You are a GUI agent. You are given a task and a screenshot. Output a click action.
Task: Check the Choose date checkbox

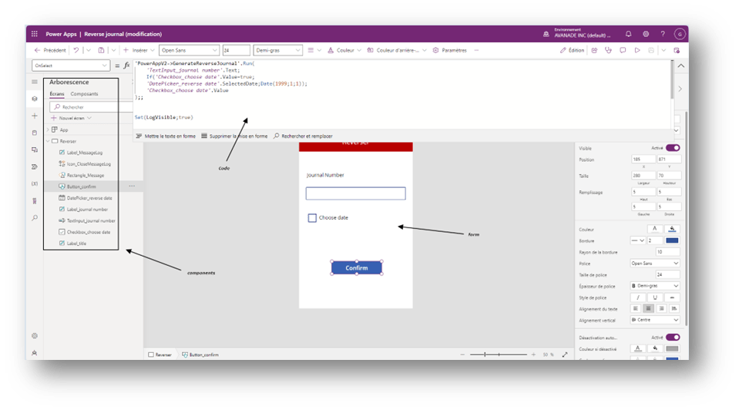tap(312, 218)
